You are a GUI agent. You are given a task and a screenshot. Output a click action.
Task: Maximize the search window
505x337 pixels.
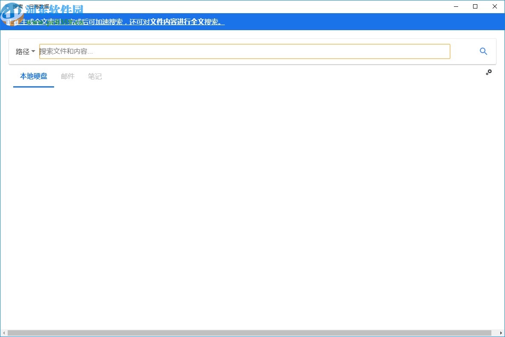coord(475,6)
